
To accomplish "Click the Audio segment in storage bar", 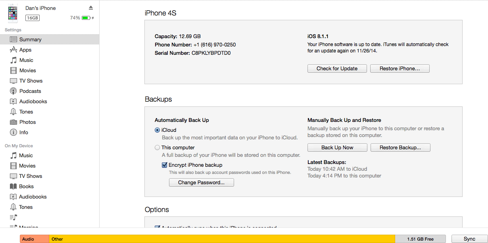I will pyautogui.click(x=35, y=239).
